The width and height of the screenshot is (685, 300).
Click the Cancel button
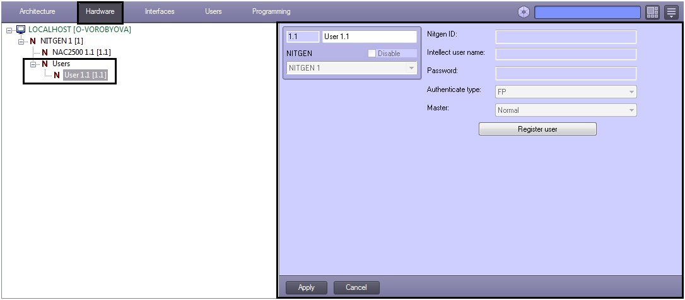pos(356,287)
